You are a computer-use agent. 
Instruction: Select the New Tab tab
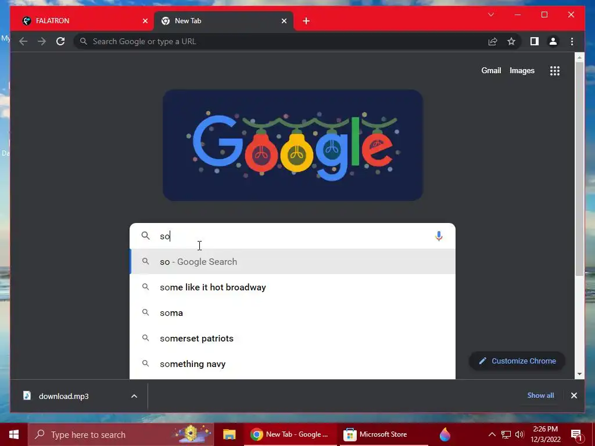(223, 21)
